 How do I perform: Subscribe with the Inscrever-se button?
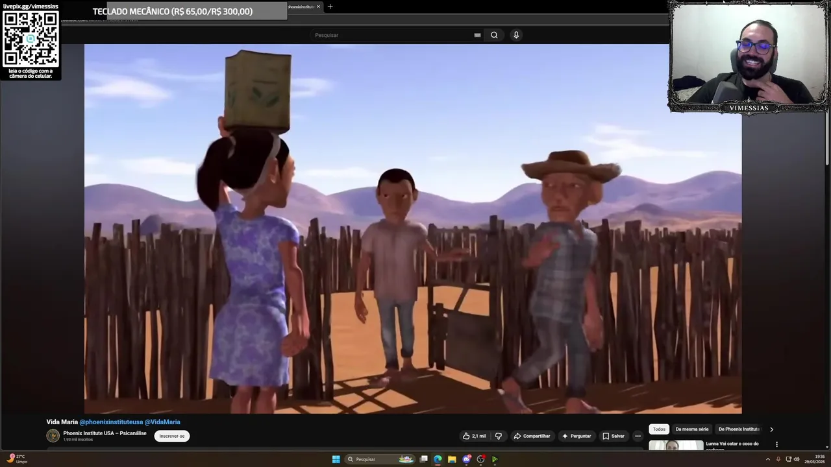click(x=172, y=436)
